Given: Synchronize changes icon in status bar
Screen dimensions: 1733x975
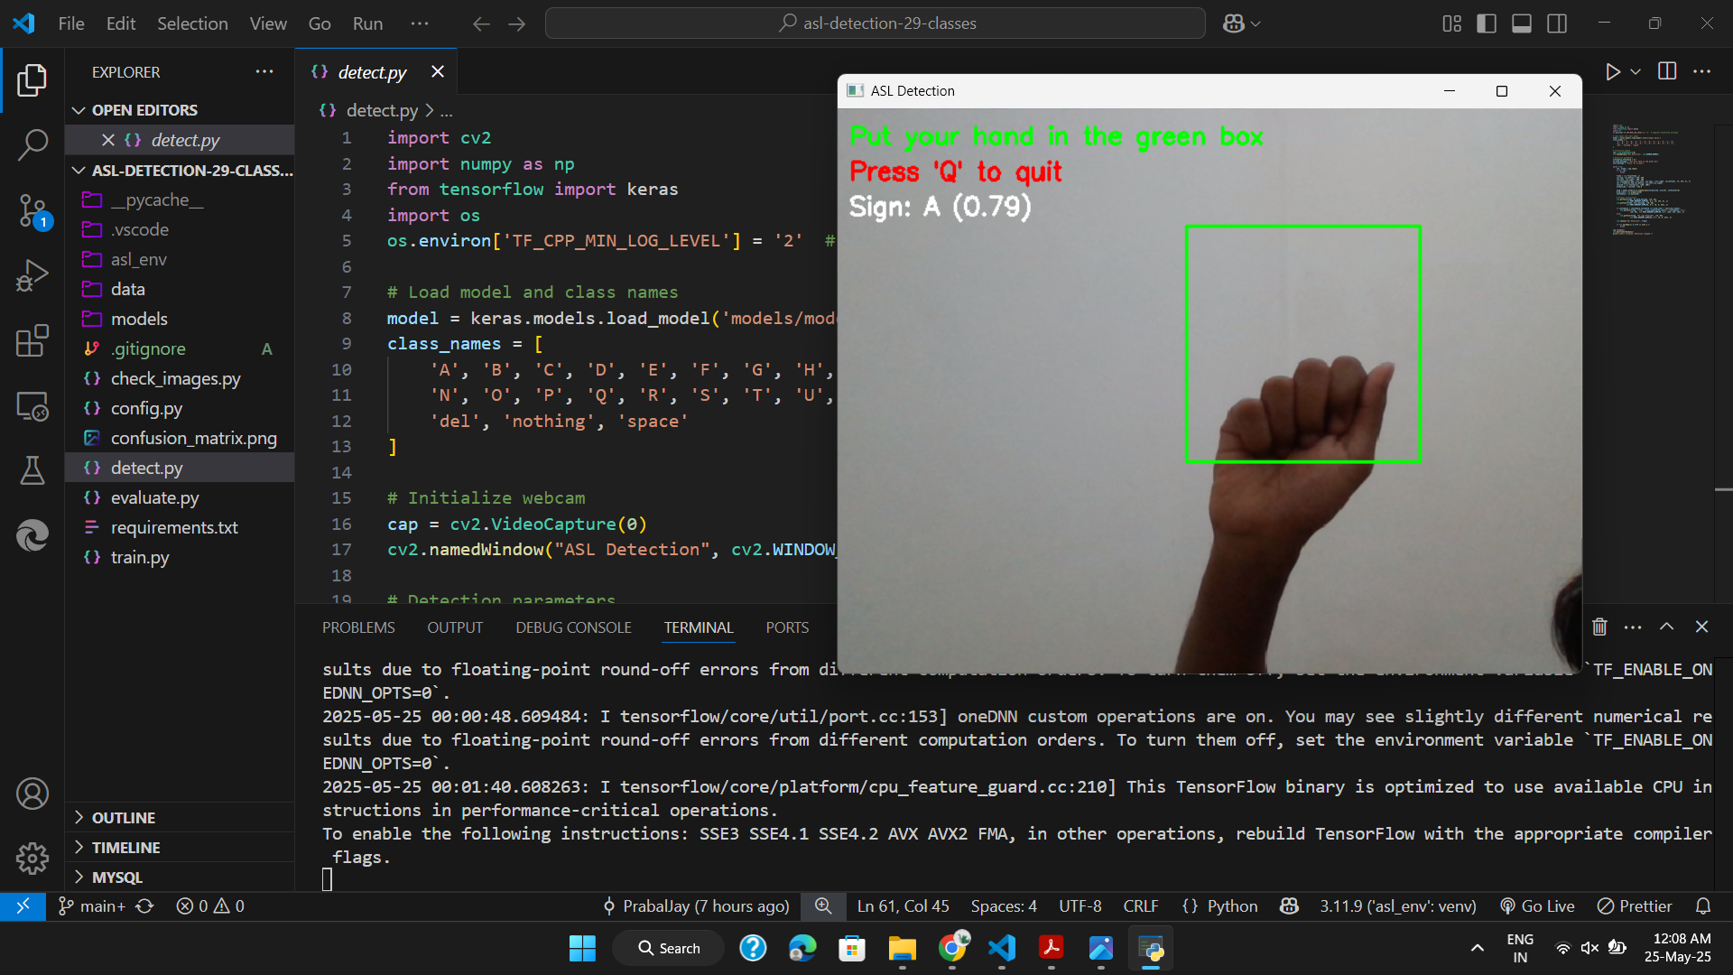Looking at the screenshot, I should 144,905.
